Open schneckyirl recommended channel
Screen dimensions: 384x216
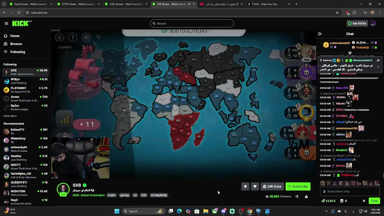pos(25,149)
